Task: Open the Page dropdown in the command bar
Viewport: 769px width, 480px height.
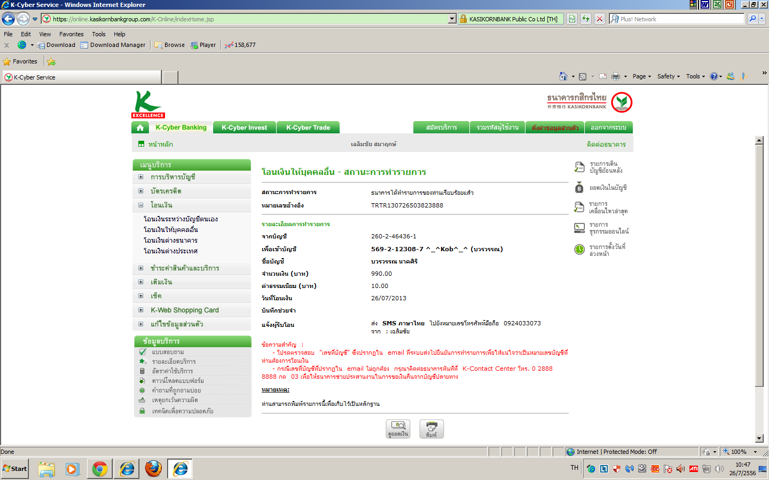Action: [x=641, y=76]
